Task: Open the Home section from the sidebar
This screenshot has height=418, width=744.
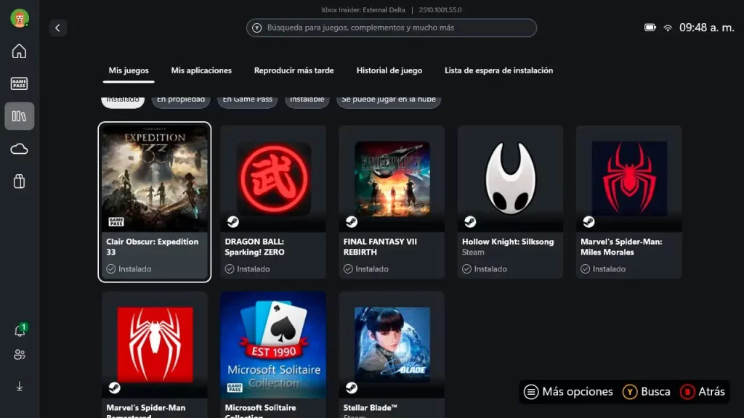Action: [19, 51]
